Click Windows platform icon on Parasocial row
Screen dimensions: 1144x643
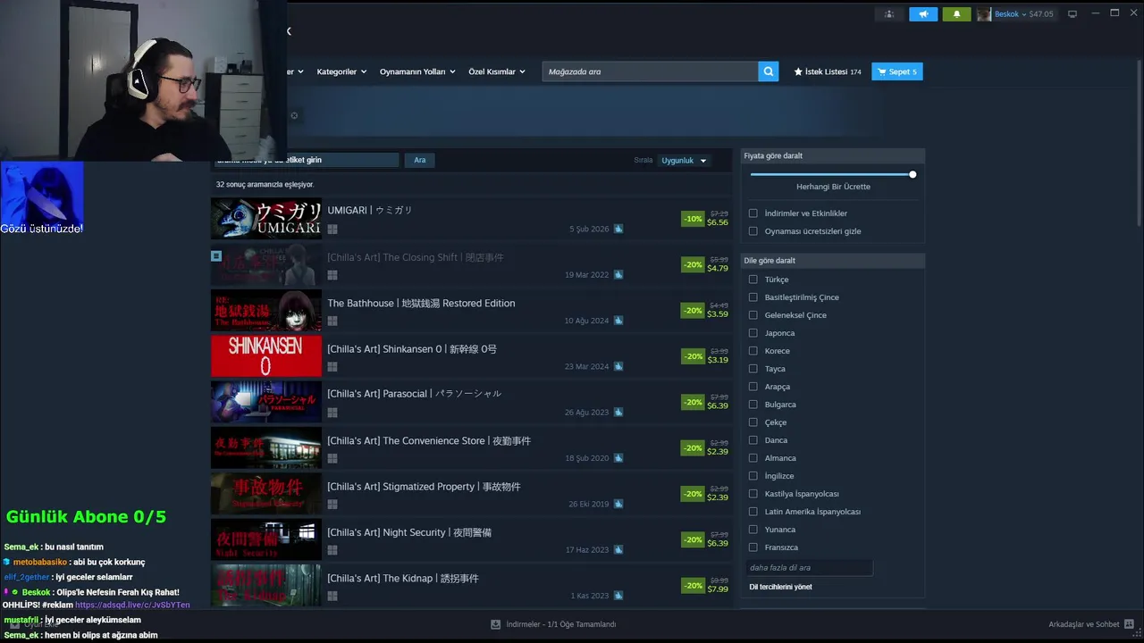tap(332, 413)
